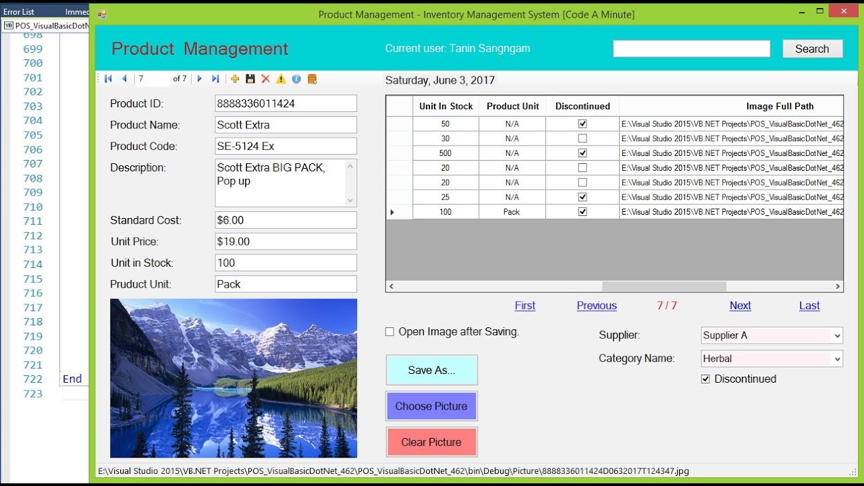This screenshot has height=486, width=864.
Task: Click the Search button
Action: coord(812,49)
